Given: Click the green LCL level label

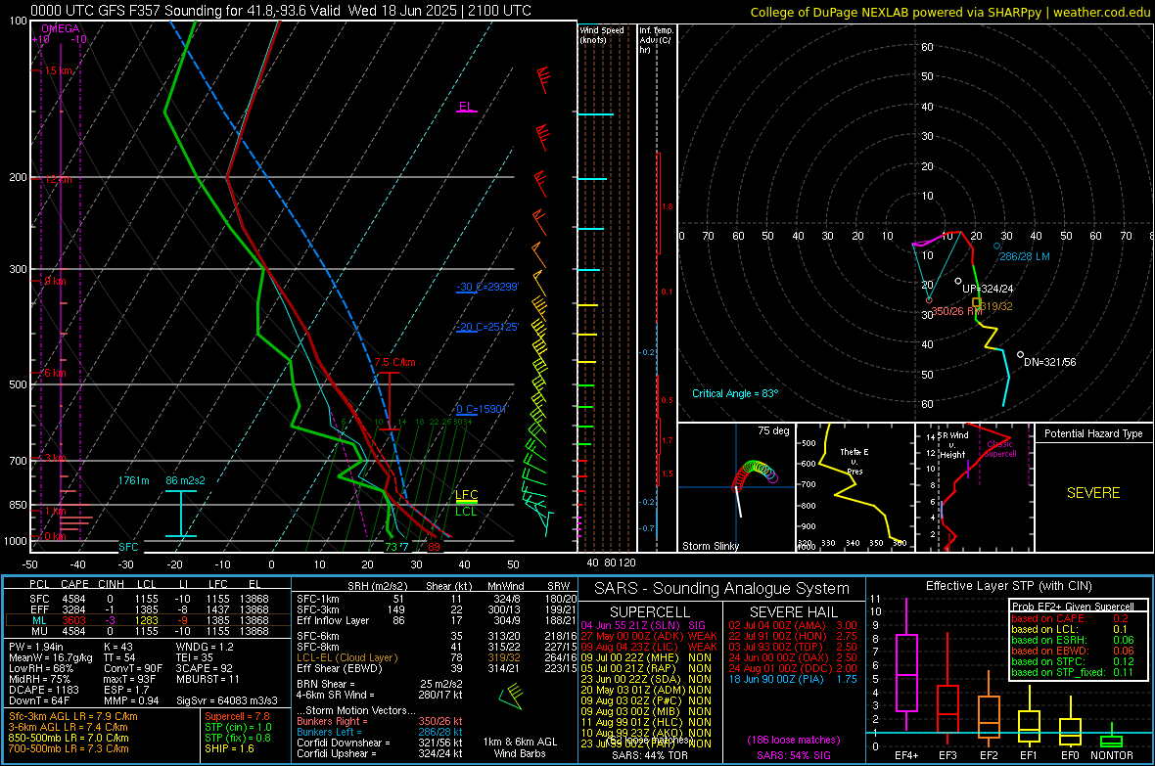Looking at the screenshot, I should (x=466, y=512).
